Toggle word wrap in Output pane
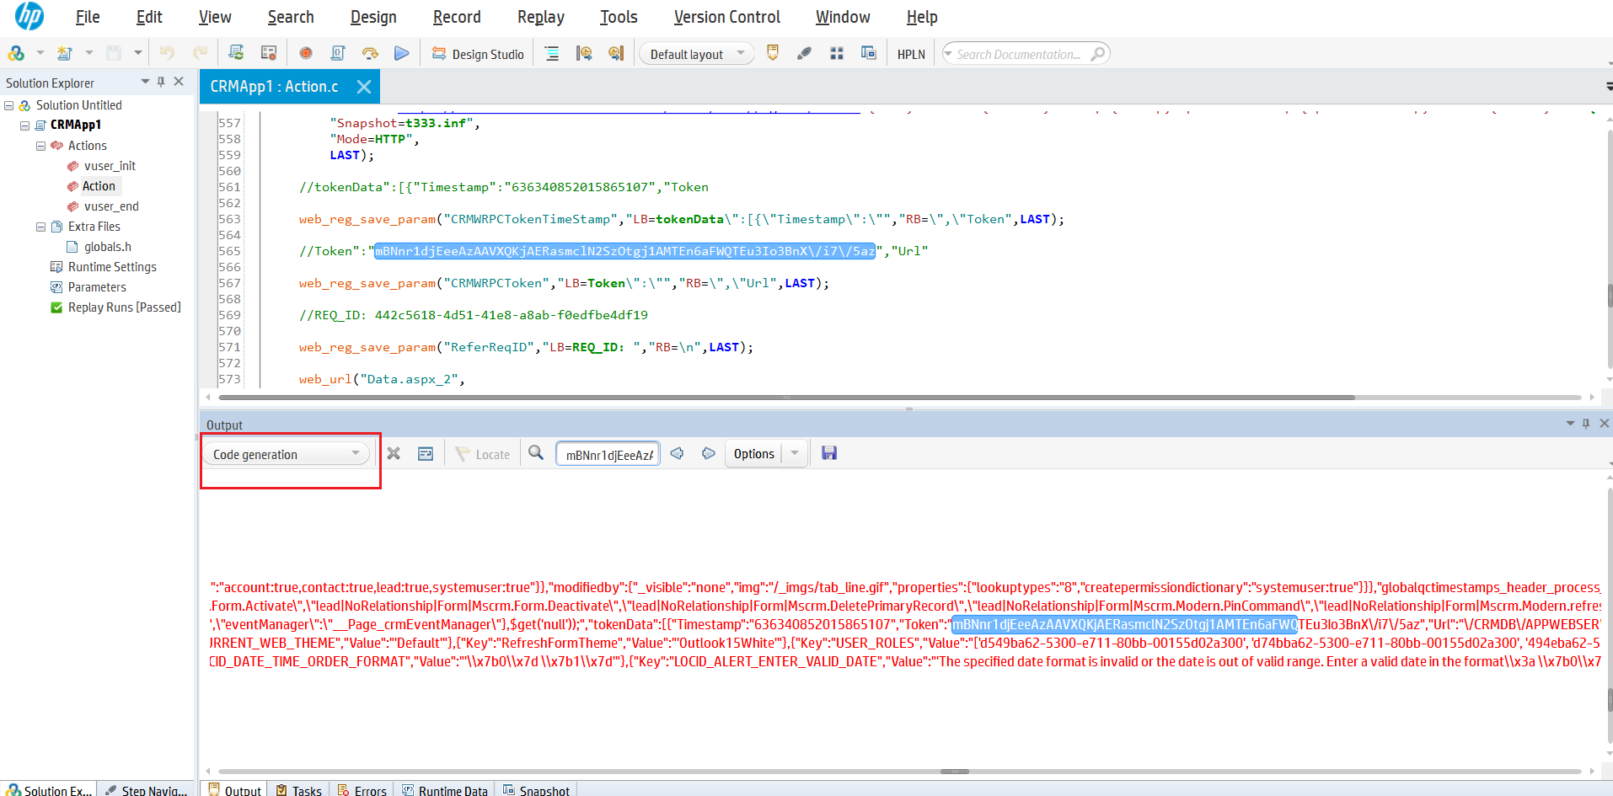The image size is (1613, 796). 426,453
